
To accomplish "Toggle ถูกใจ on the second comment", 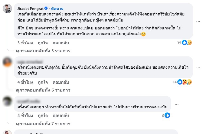I will [x=42, y=82].
